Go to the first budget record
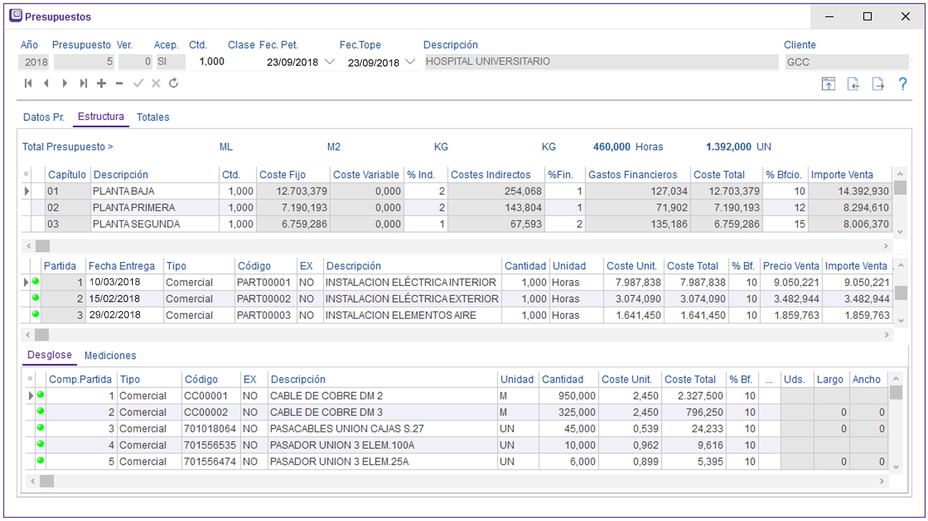Screen dimensions: 928x521 (x=28, y=83)
